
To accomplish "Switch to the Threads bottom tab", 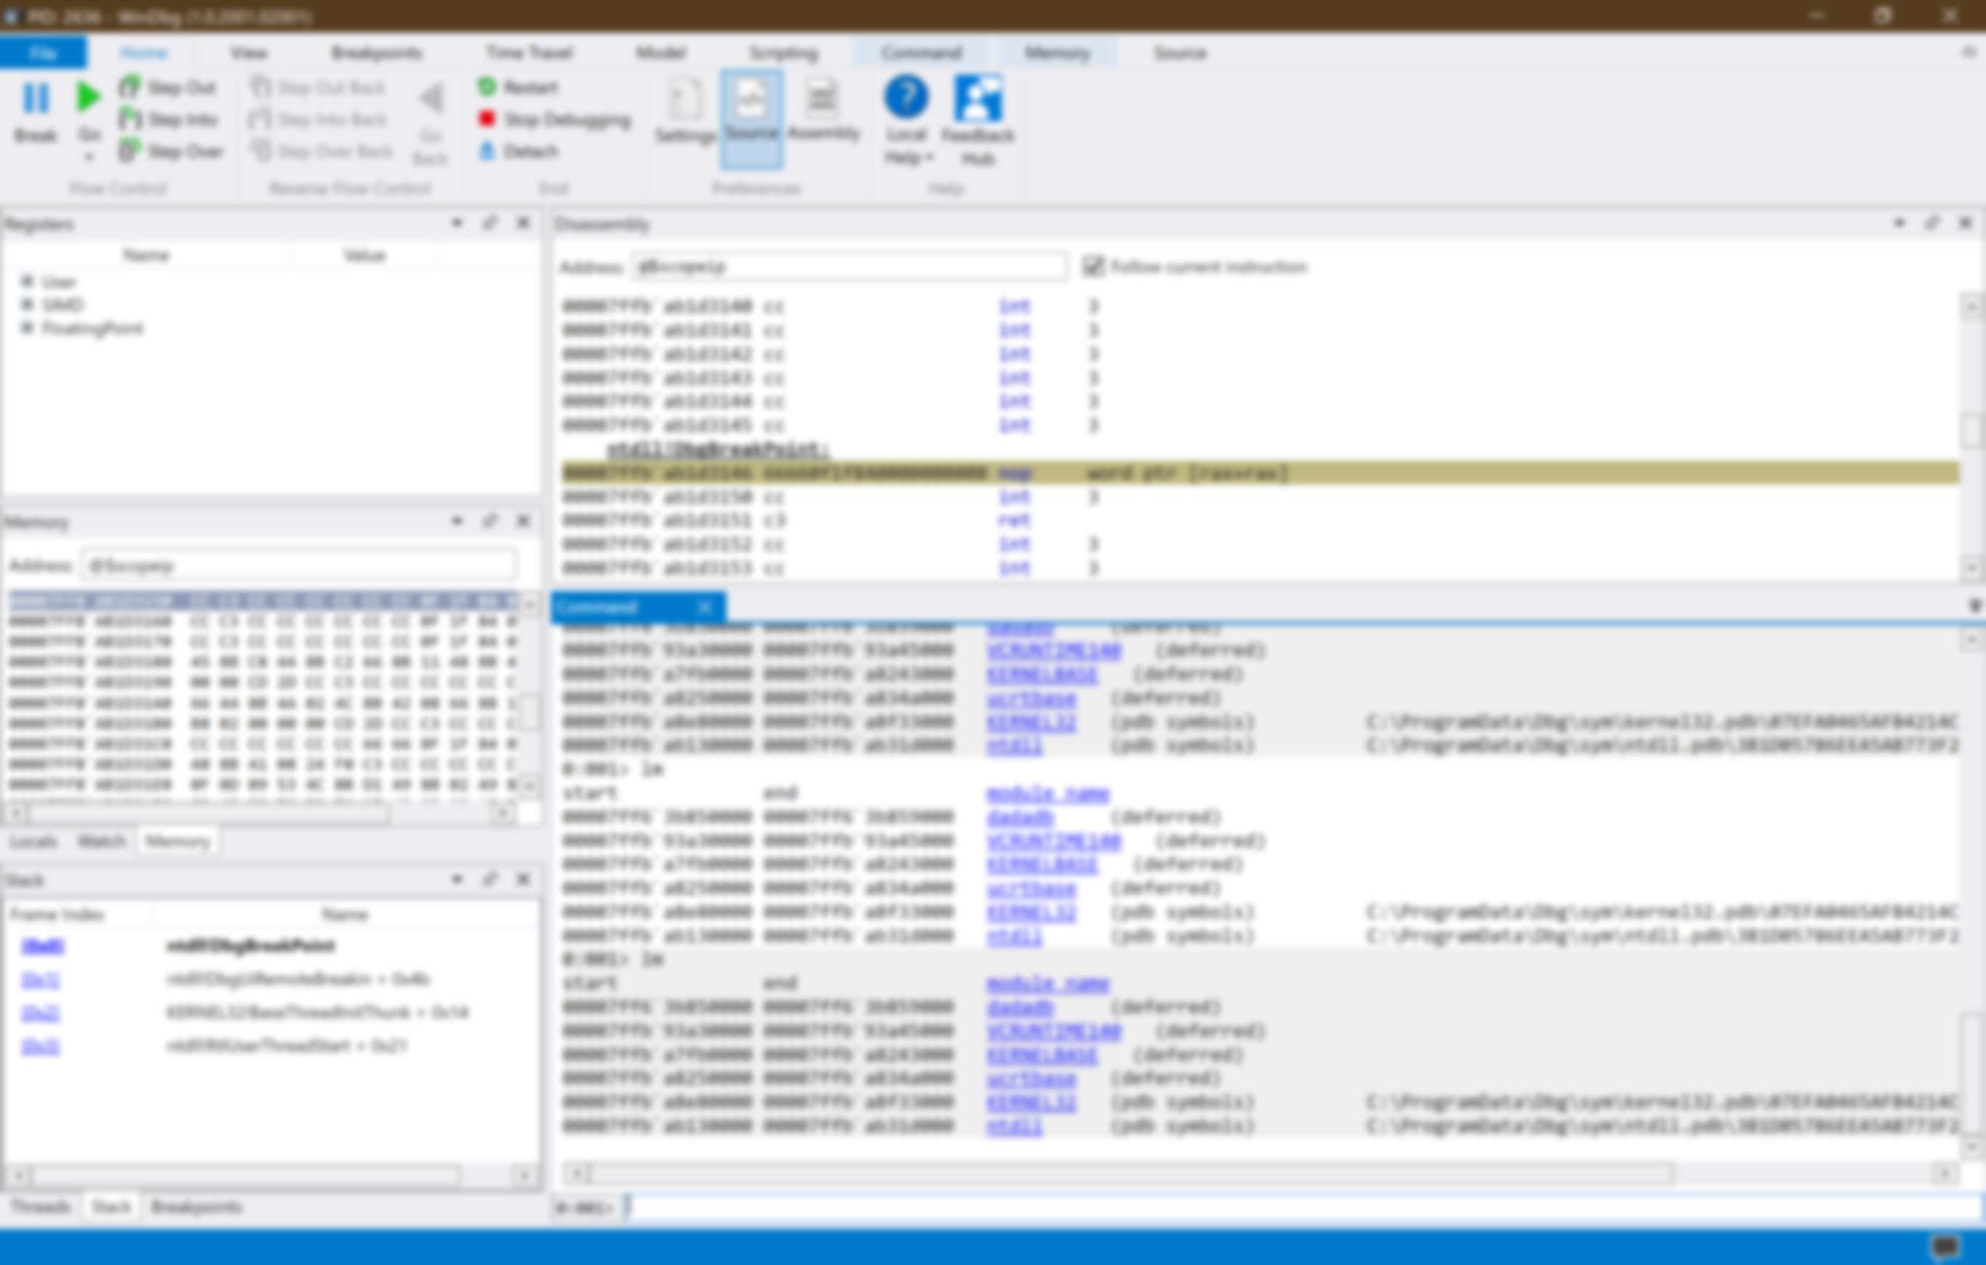I will (41, 1206).
